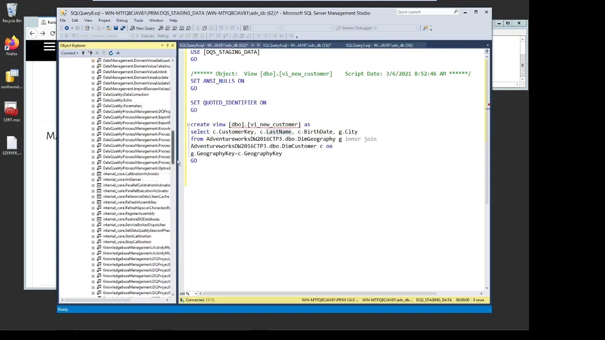Open the CERT.msc desktop icon
Screen dimensions: 605x340
[x=12, y=112]
